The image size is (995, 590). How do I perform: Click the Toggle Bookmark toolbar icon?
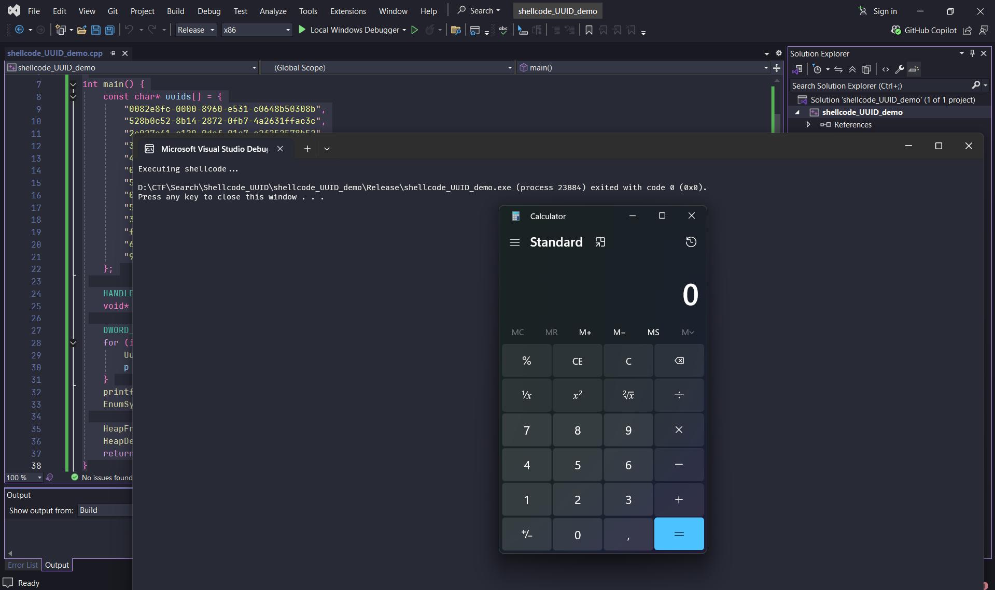pyautogui.click(x=588, y=30)
